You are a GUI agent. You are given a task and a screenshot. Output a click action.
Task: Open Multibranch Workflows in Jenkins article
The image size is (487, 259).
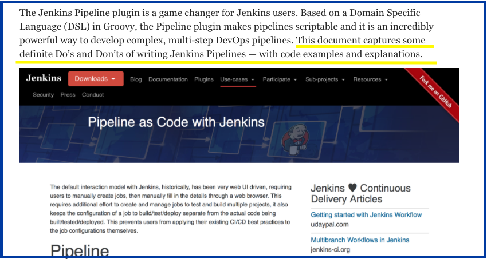(x=360, y=240)
